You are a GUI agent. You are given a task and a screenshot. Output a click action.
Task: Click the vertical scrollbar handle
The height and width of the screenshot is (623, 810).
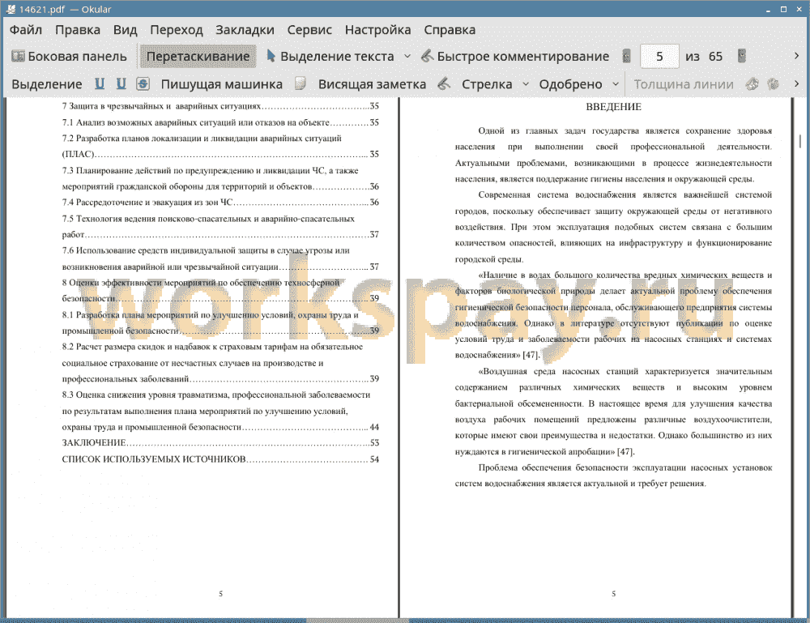(x=800, y=141)
